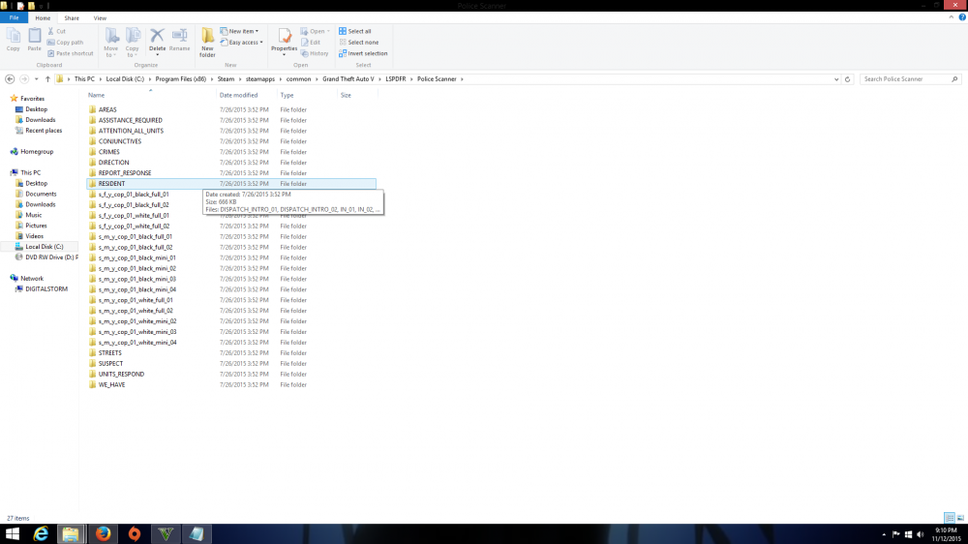Sort by the Type column header
The width and height of the screenshot is (968, 544).
(287, 95)
